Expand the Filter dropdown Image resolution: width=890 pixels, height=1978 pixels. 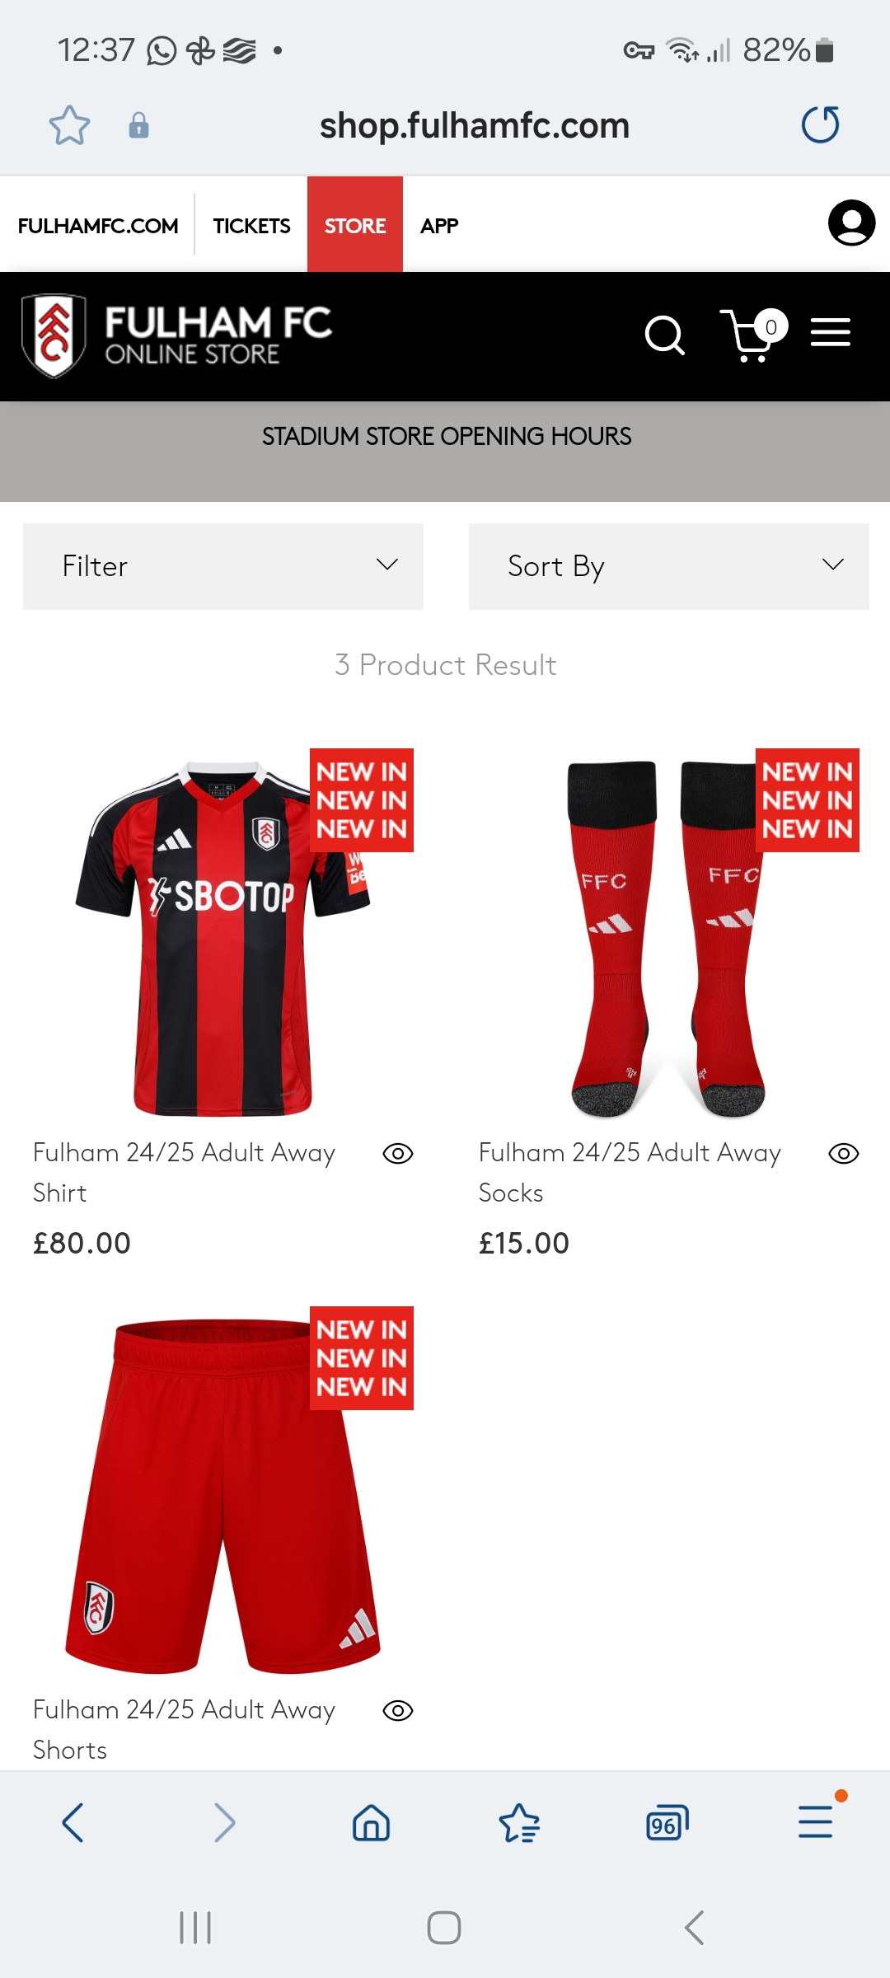223,566
